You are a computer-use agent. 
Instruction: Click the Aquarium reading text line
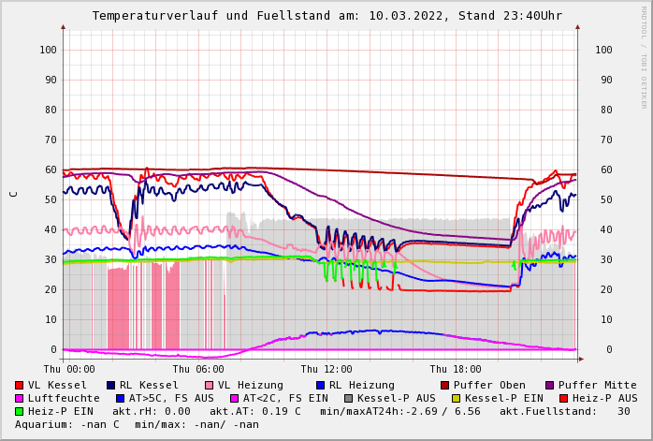pyautogui.click(x=137, y=424)
